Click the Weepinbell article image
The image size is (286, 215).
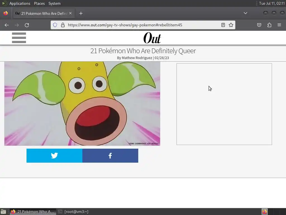(82, 104)
